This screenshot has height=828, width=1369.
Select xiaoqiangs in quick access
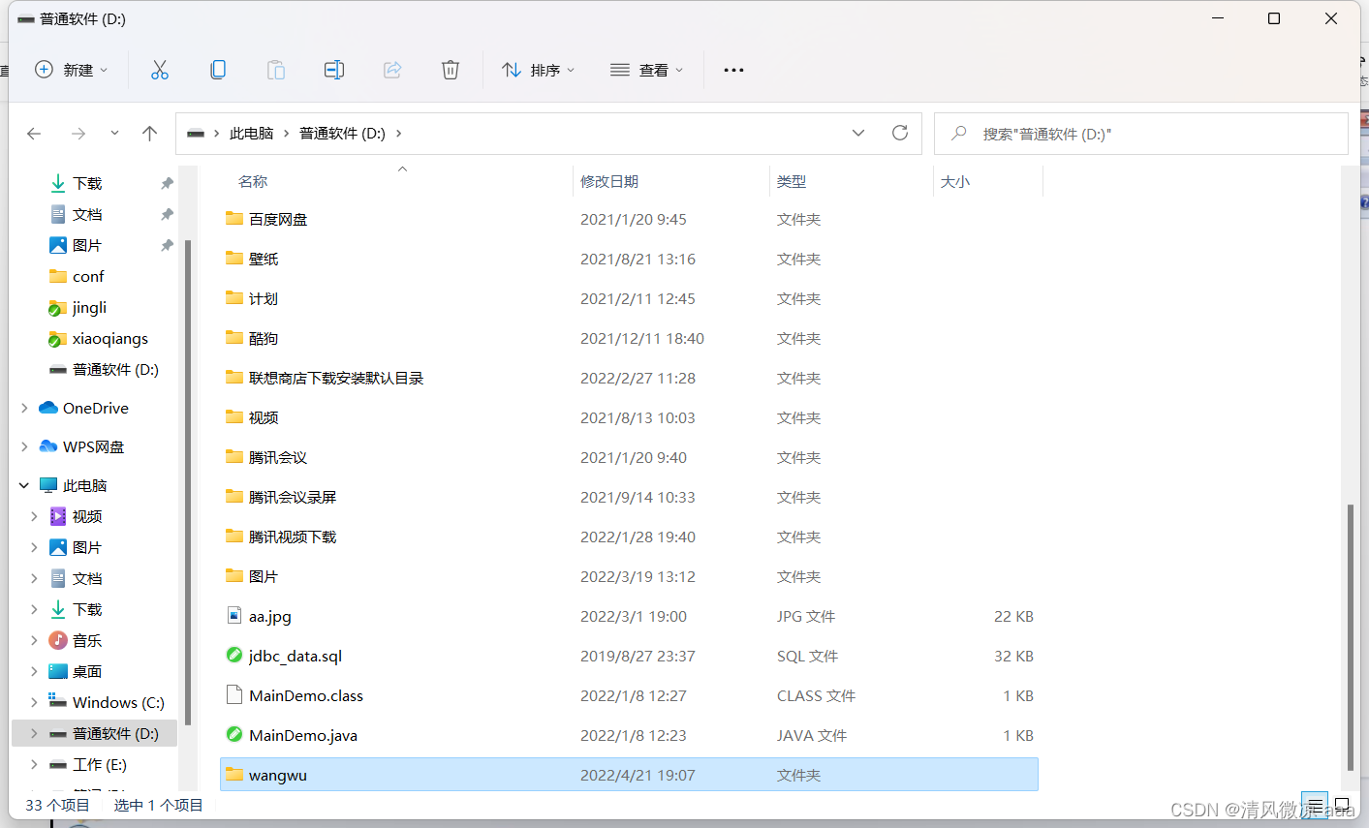[109, 338]
